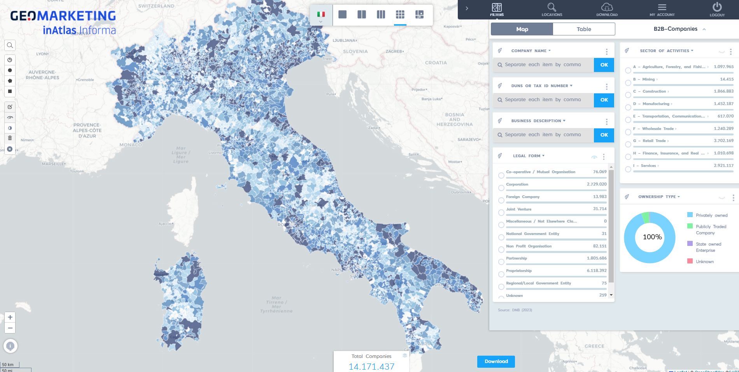The height and width of the screenshot is (372, 739).
Task: Open the map search magnifier tool
Action: point(10,46)
